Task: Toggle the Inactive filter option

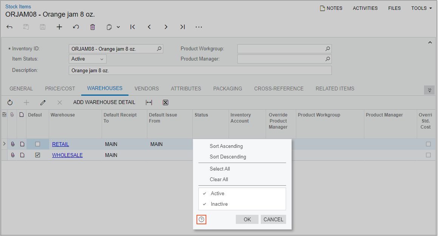Action: tap(219, 204)
